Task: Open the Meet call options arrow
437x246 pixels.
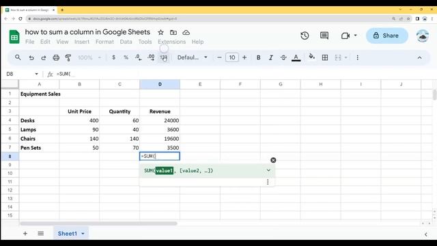Action: click(355, 36)
